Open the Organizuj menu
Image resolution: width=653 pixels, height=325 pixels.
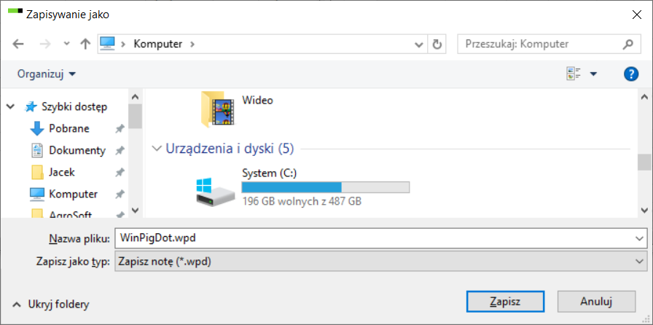tap(47, 74)
